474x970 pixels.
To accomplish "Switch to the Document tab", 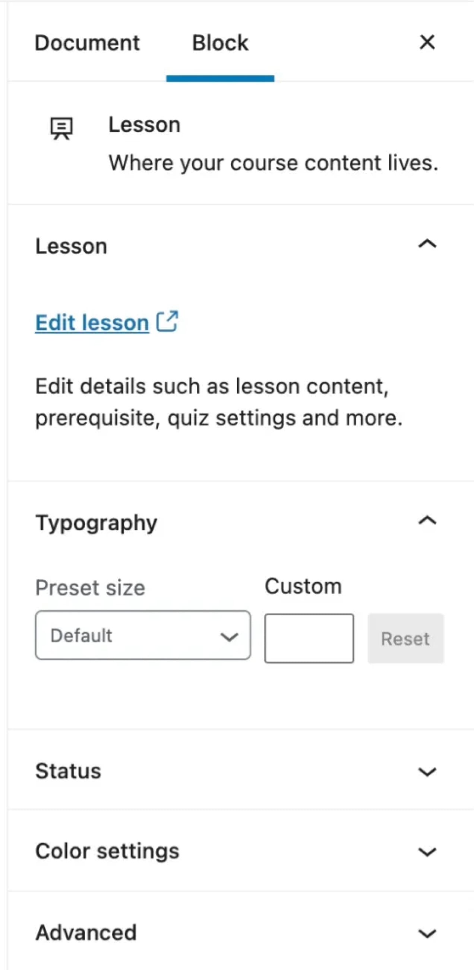I will click(87, 43).
